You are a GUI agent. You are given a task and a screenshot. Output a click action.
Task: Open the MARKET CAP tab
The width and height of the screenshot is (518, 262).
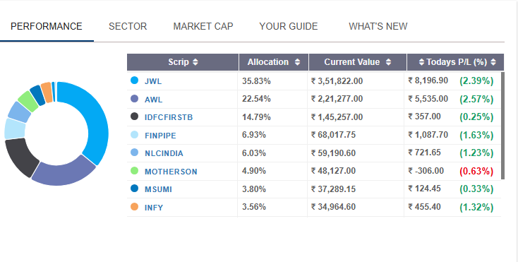pyautogui.click(x=203, y=26)
